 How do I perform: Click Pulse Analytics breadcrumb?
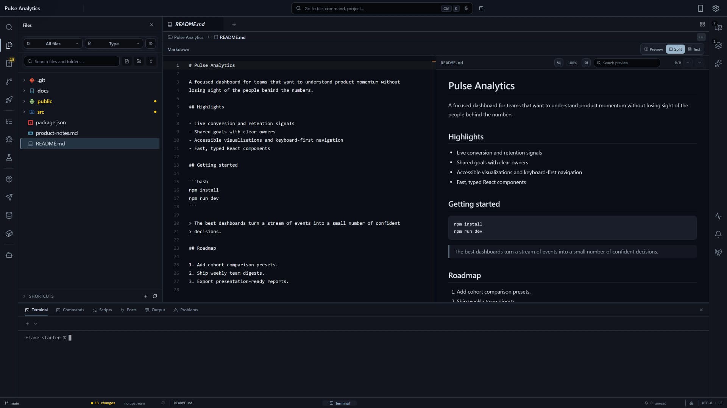[x=186, y=37]
